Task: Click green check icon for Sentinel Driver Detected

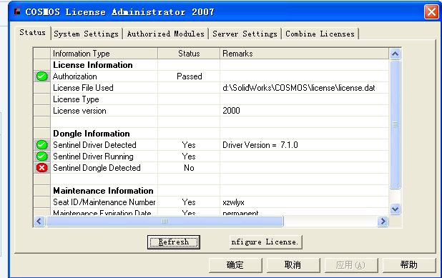Action: tap(42, 145)
